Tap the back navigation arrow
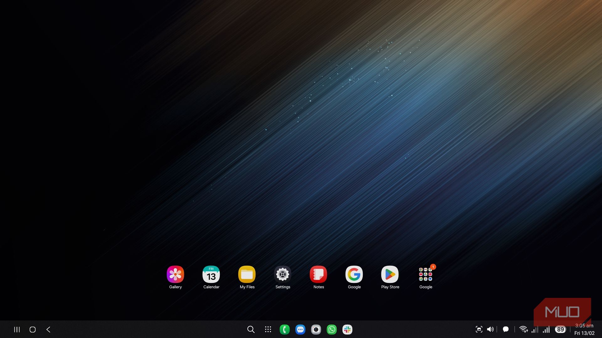This screenshot has width=602, height=338. click(x=48, y=330)
